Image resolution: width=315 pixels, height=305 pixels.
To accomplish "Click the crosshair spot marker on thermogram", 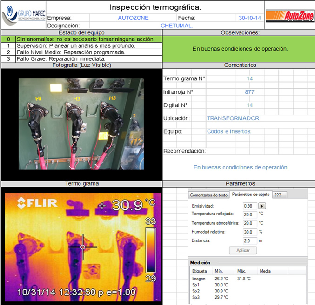I will point(83,247).
